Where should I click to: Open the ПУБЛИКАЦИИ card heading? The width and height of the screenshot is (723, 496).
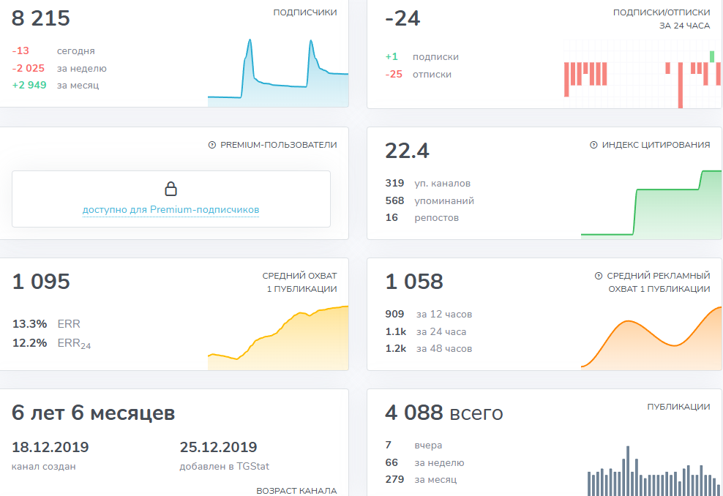point(678,407)
